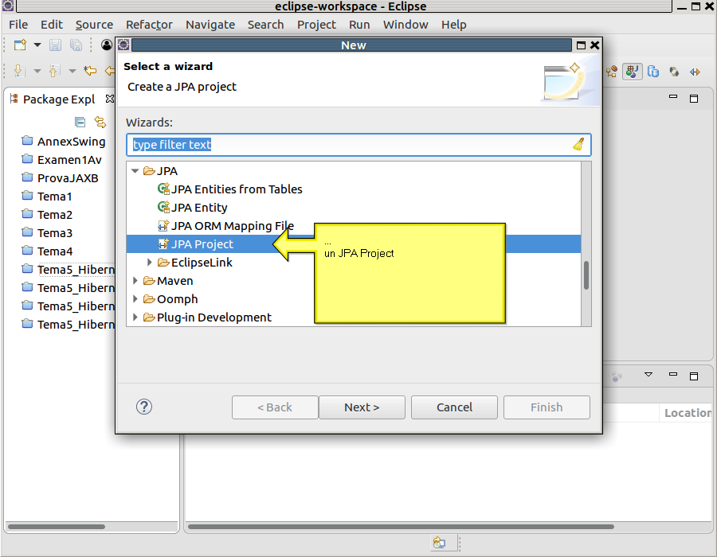Click the Previous Annotation toolbar icon

click(54, 71)
